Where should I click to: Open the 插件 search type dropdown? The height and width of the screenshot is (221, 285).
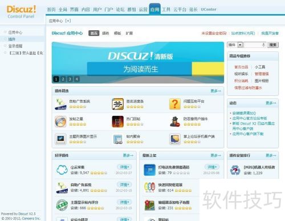235,45
